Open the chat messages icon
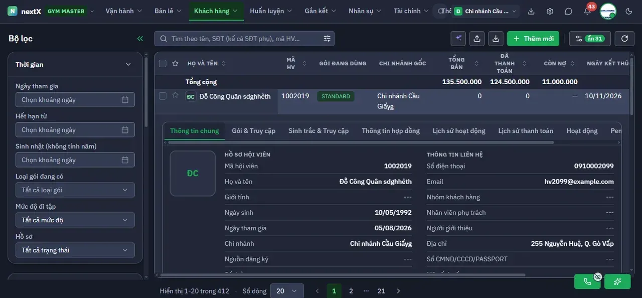Viewport: 642px width, 298px height. coord(569,11)
